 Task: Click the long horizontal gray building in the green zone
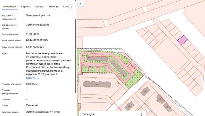click(x=97, y=58)
